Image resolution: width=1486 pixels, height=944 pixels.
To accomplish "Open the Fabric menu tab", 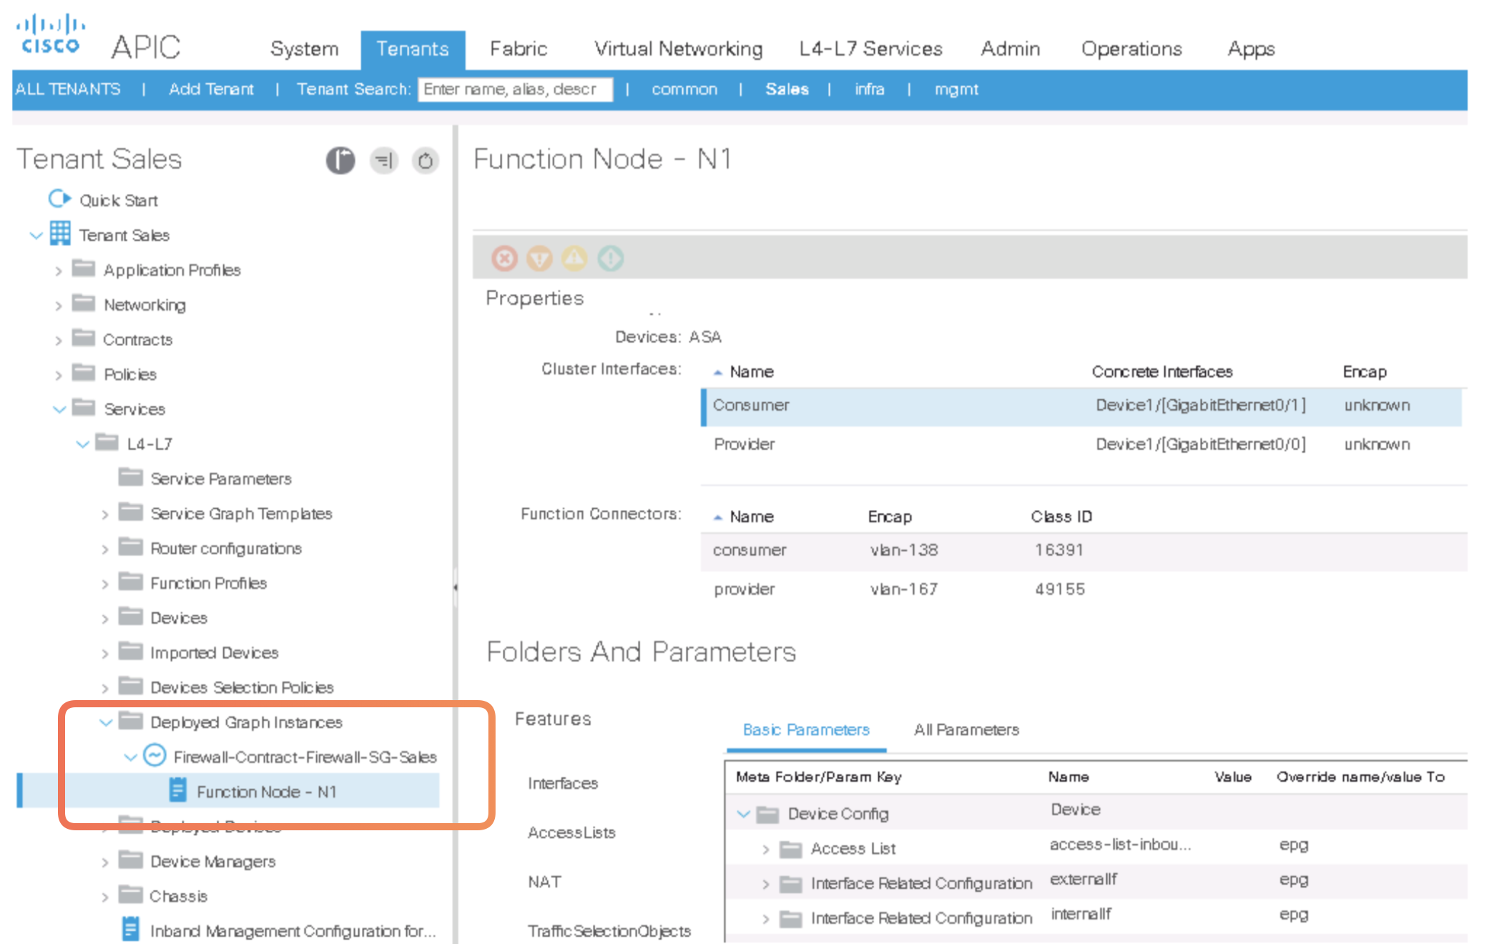I will point(518,49).
